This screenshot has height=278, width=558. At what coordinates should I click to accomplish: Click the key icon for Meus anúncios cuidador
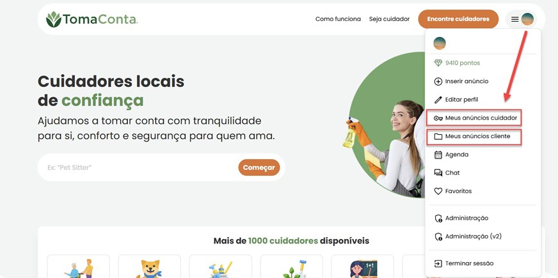coord(438,118)
